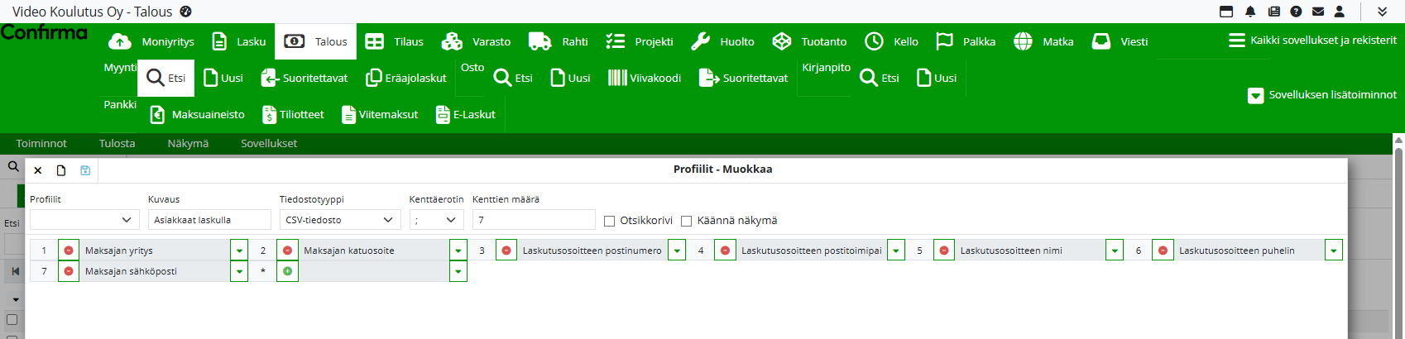Viewport: 1405px width, 339px height.
Task: Click the Kenttien määrä input field
Action: (x=533, y=220)
